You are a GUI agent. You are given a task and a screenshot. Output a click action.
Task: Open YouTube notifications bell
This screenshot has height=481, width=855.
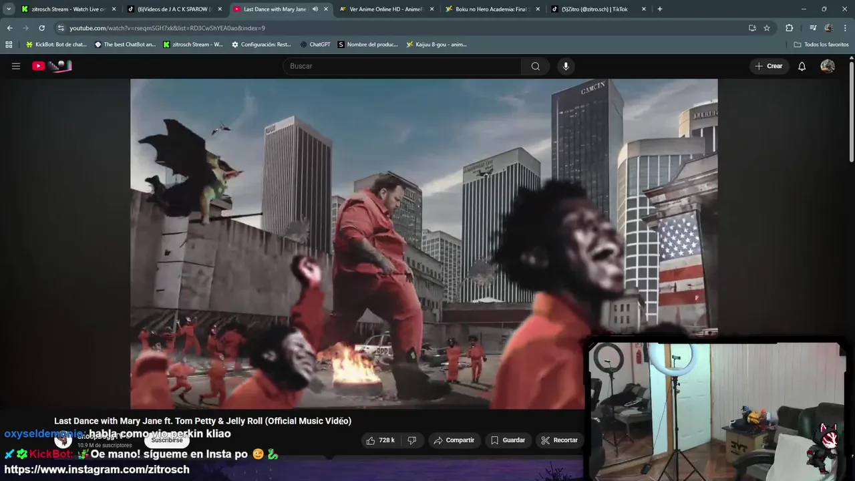tap(802, 66)
